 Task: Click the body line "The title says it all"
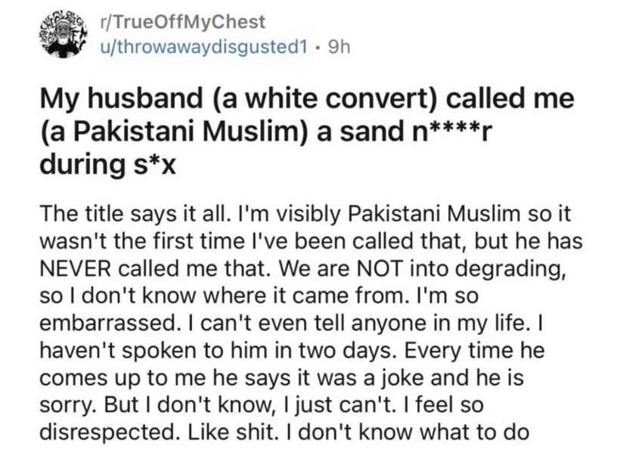click(x=305, y=215)
